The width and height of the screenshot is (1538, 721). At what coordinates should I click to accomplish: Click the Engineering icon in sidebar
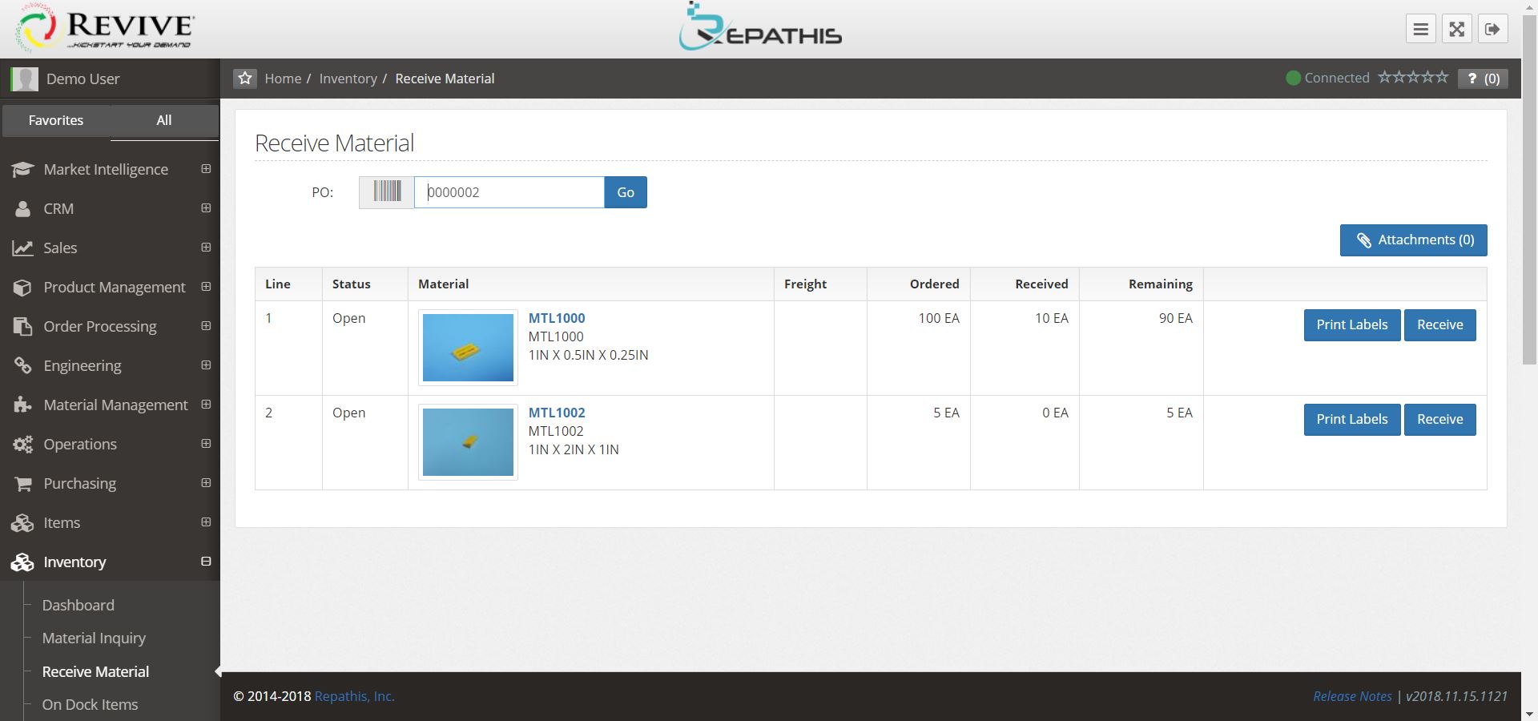click(x=22, y=366)
